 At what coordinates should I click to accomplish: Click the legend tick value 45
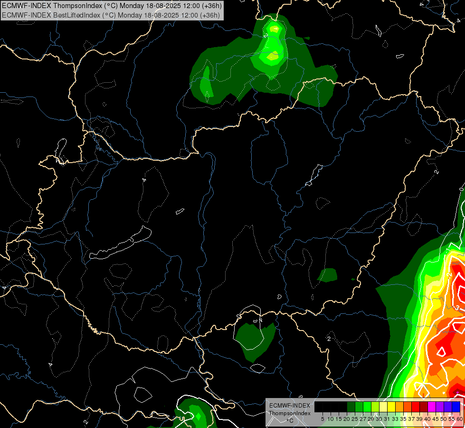pyautogui.click(x=436, y=419)
